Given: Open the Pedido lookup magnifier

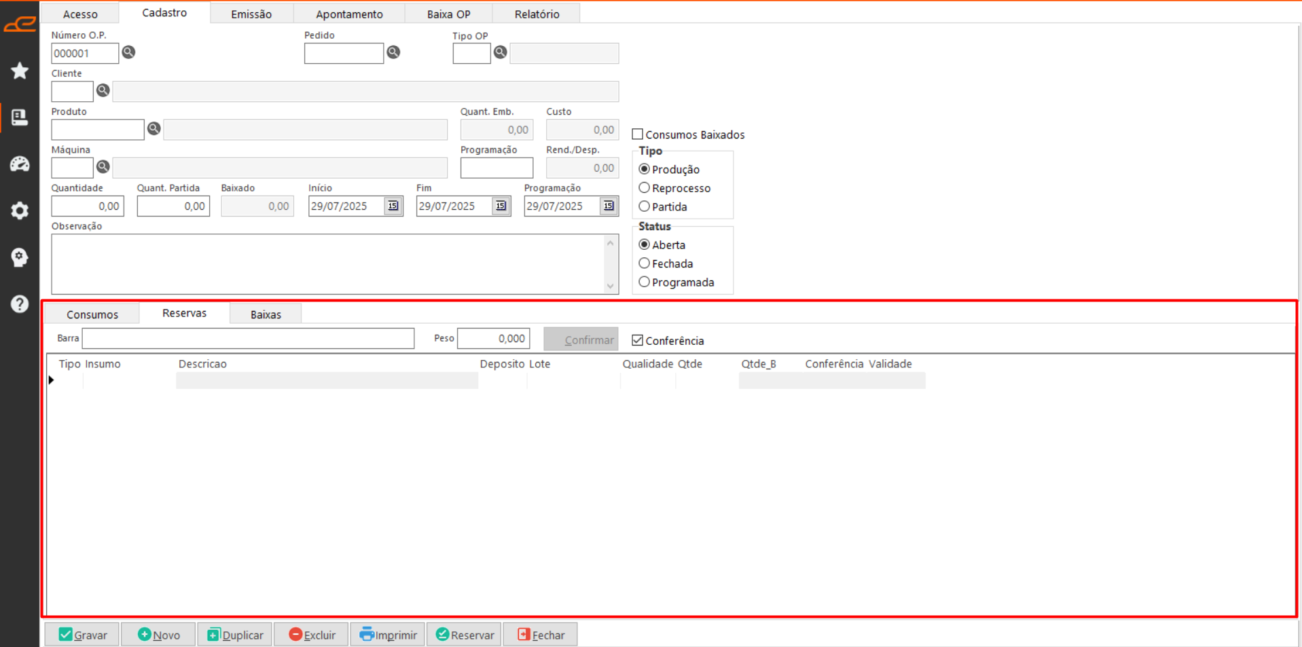Looking at the screenshot, I should 393,52.
